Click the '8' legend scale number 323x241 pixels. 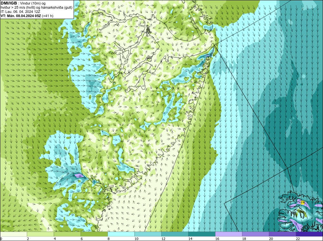(109, 239)
